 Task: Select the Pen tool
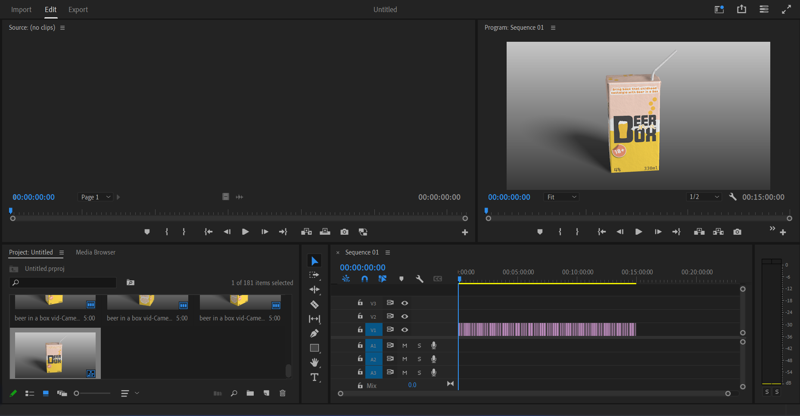pos(314,333)
